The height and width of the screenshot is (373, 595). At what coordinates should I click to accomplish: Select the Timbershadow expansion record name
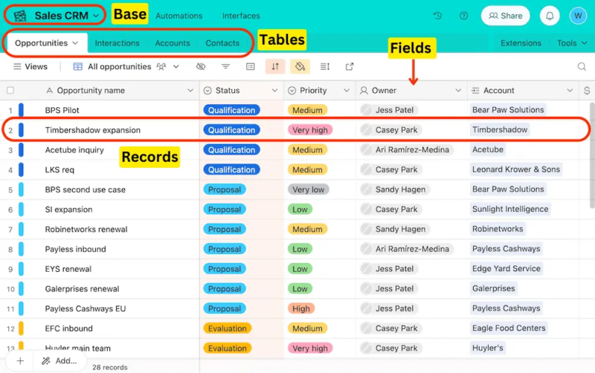[92, 130]
